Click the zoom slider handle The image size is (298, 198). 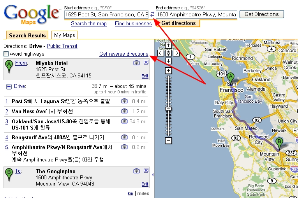click(x=168, y=109)
